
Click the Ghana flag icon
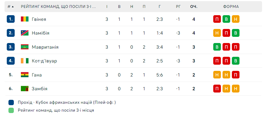point(25,75)
